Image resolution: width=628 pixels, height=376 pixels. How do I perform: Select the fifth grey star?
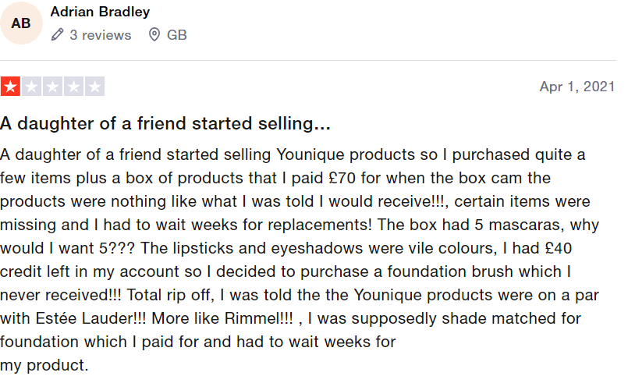pos(95,87)
